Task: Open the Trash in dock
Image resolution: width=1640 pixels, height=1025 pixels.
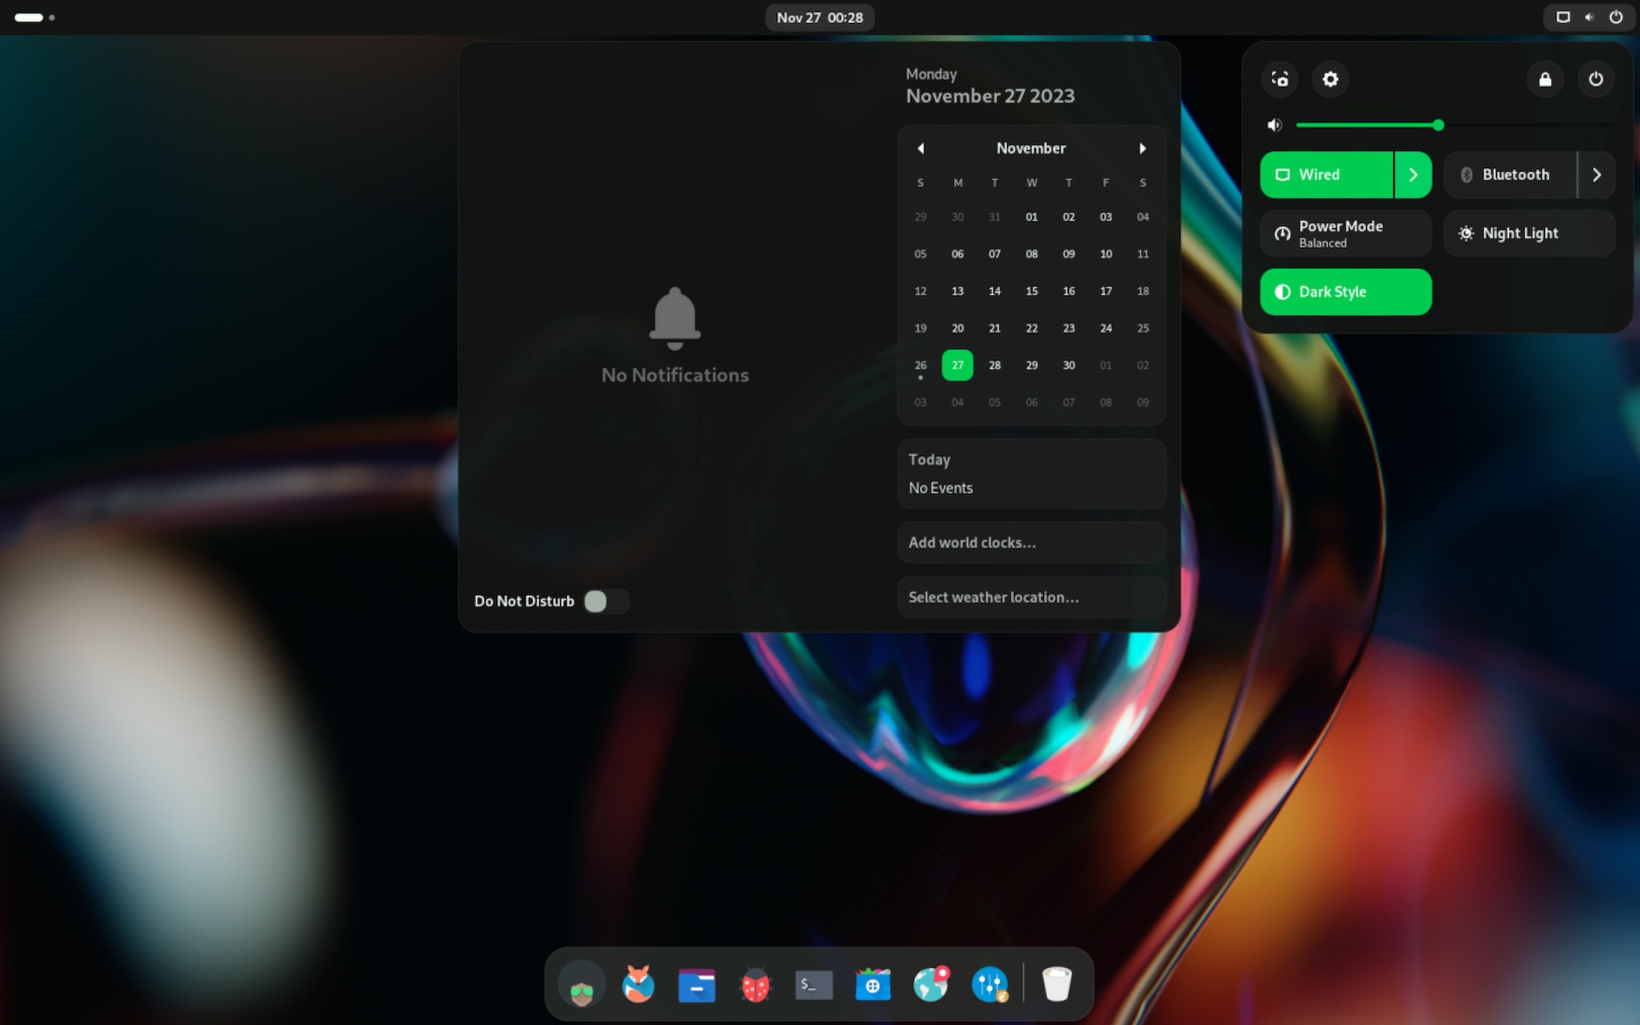Action: [x=1057, y=985]
